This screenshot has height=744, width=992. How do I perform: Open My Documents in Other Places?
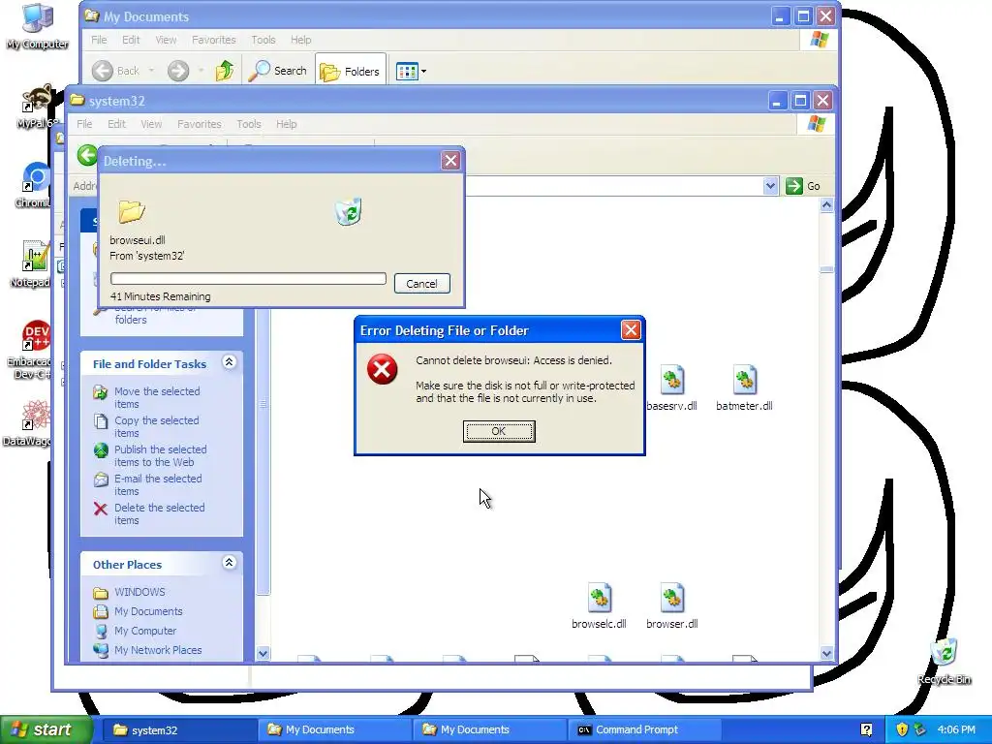[x=148, y=611]
